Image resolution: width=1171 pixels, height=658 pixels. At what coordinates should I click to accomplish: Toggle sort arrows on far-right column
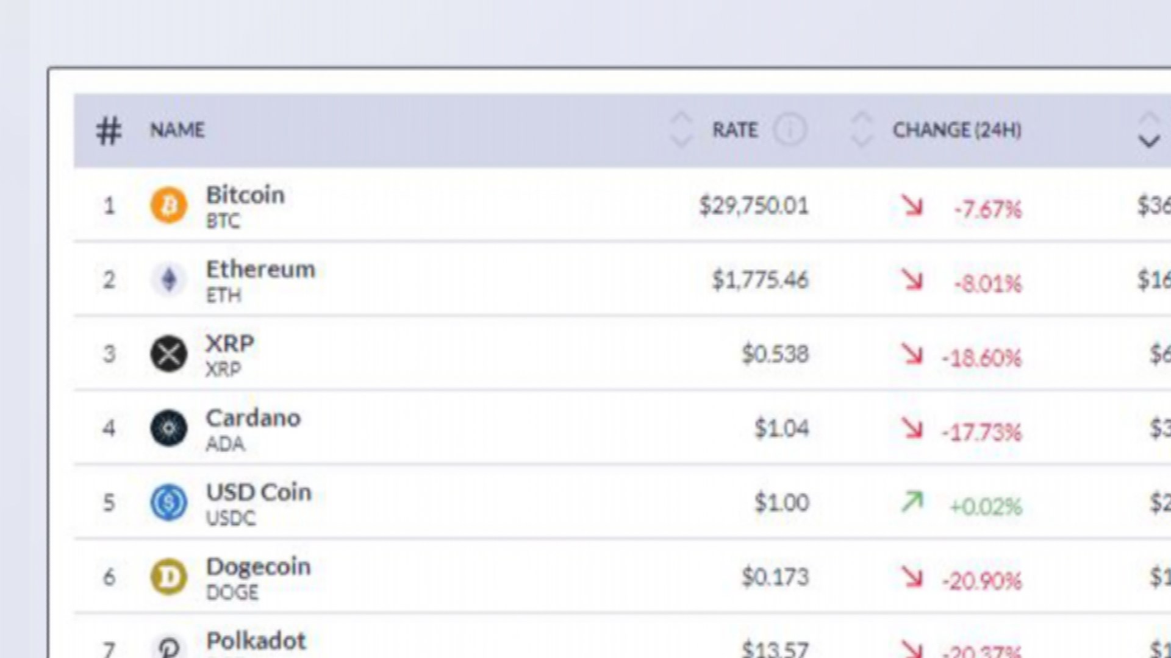(x=1149, y=131)
